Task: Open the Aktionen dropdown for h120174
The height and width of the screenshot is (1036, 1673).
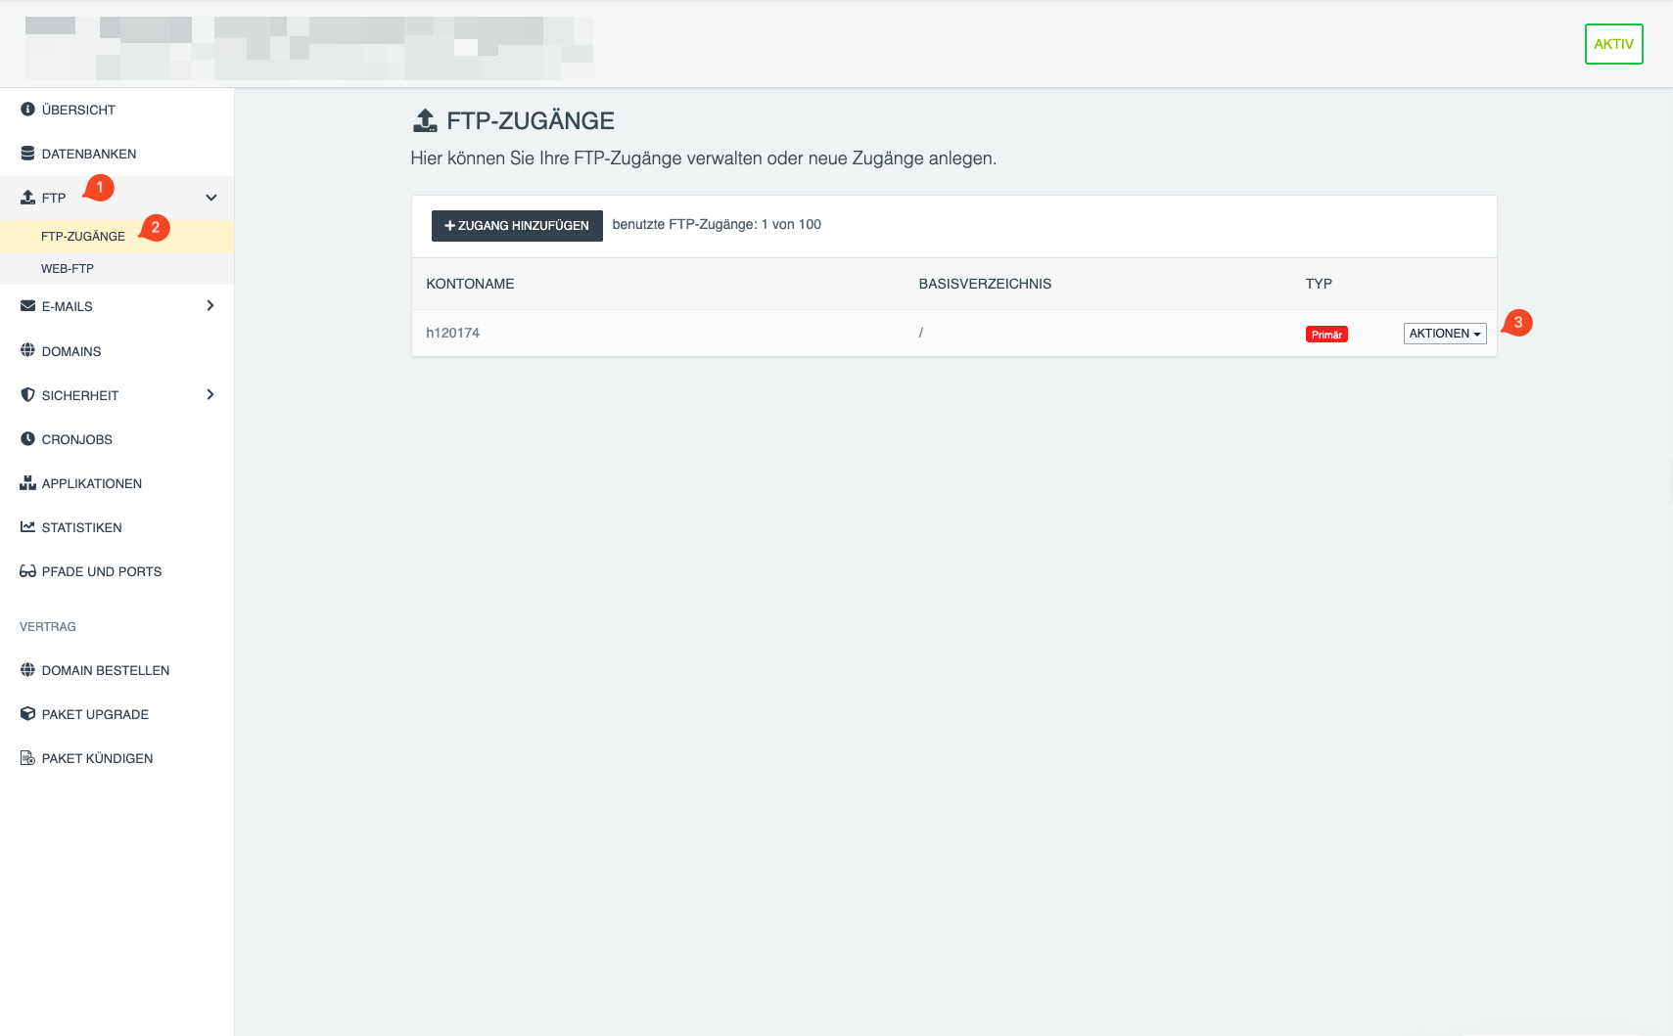Action: pos(1444,334)
